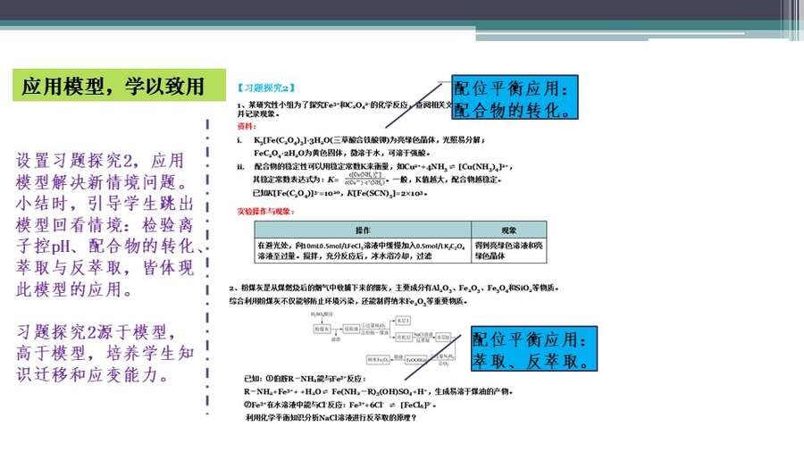
Task: Click the table cell '得到亮绿色溶液和亮绿色晶体'
Action: [508, 251]
